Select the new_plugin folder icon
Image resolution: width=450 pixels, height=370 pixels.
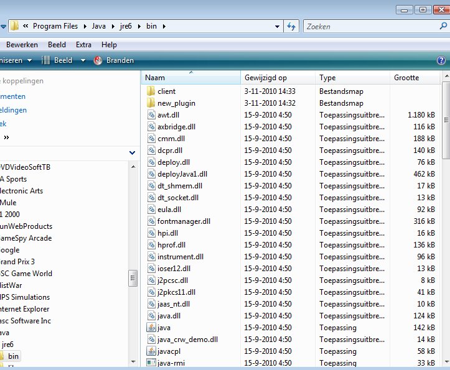pos(151,103)
